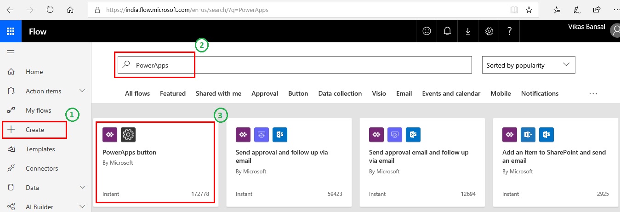620x212 pixels.
Task: Add page to favorites star
Action: tap(529, 10)
